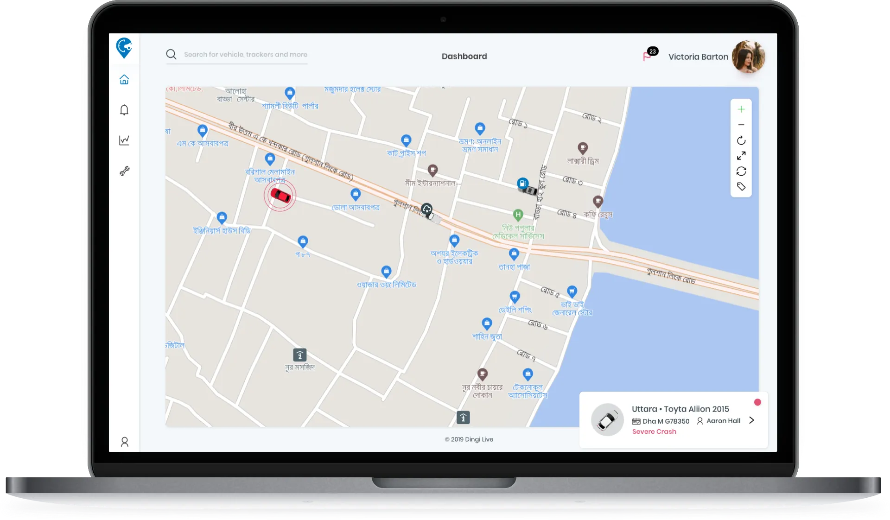The height and width of the screenshot is (520, 890).
Task: Open the user profile icon at sidebar bottom
Action: (x=124, y=442)
